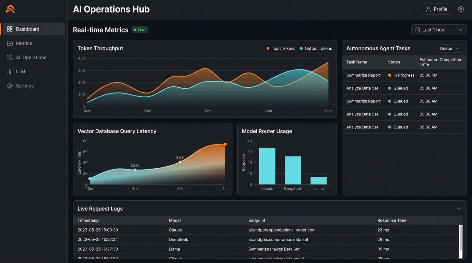Click the orange endpoint of the latency line
The image size is (472, 263).
click(x=225, y=144)
